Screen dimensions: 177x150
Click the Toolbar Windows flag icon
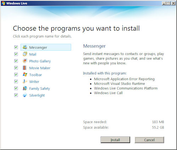click(x=25, y=74)
